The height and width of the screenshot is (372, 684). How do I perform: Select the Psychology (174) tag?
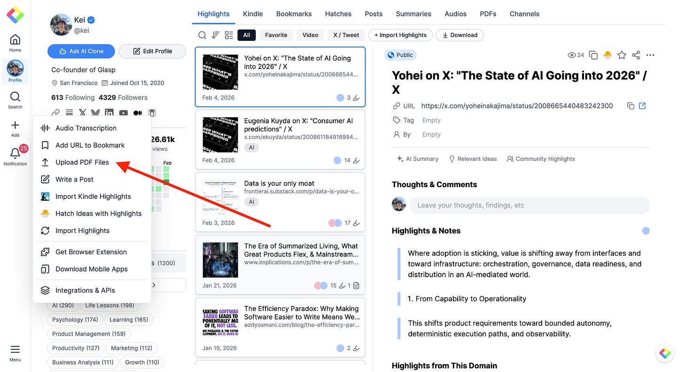[75, 319]
